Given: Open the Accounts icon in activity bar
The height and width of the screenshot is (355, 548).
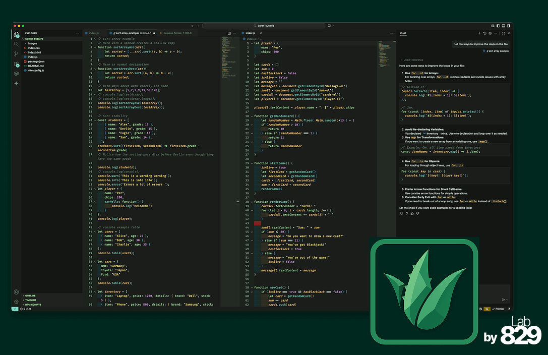Looking at the screenshot, I should (x=16, y=292).
